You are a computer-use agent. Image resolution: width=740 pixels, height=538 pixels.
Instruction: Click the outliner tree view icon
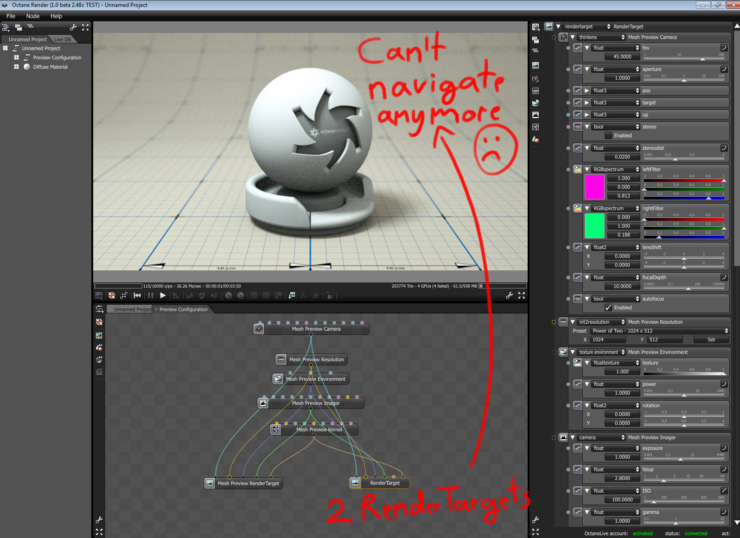6,27
